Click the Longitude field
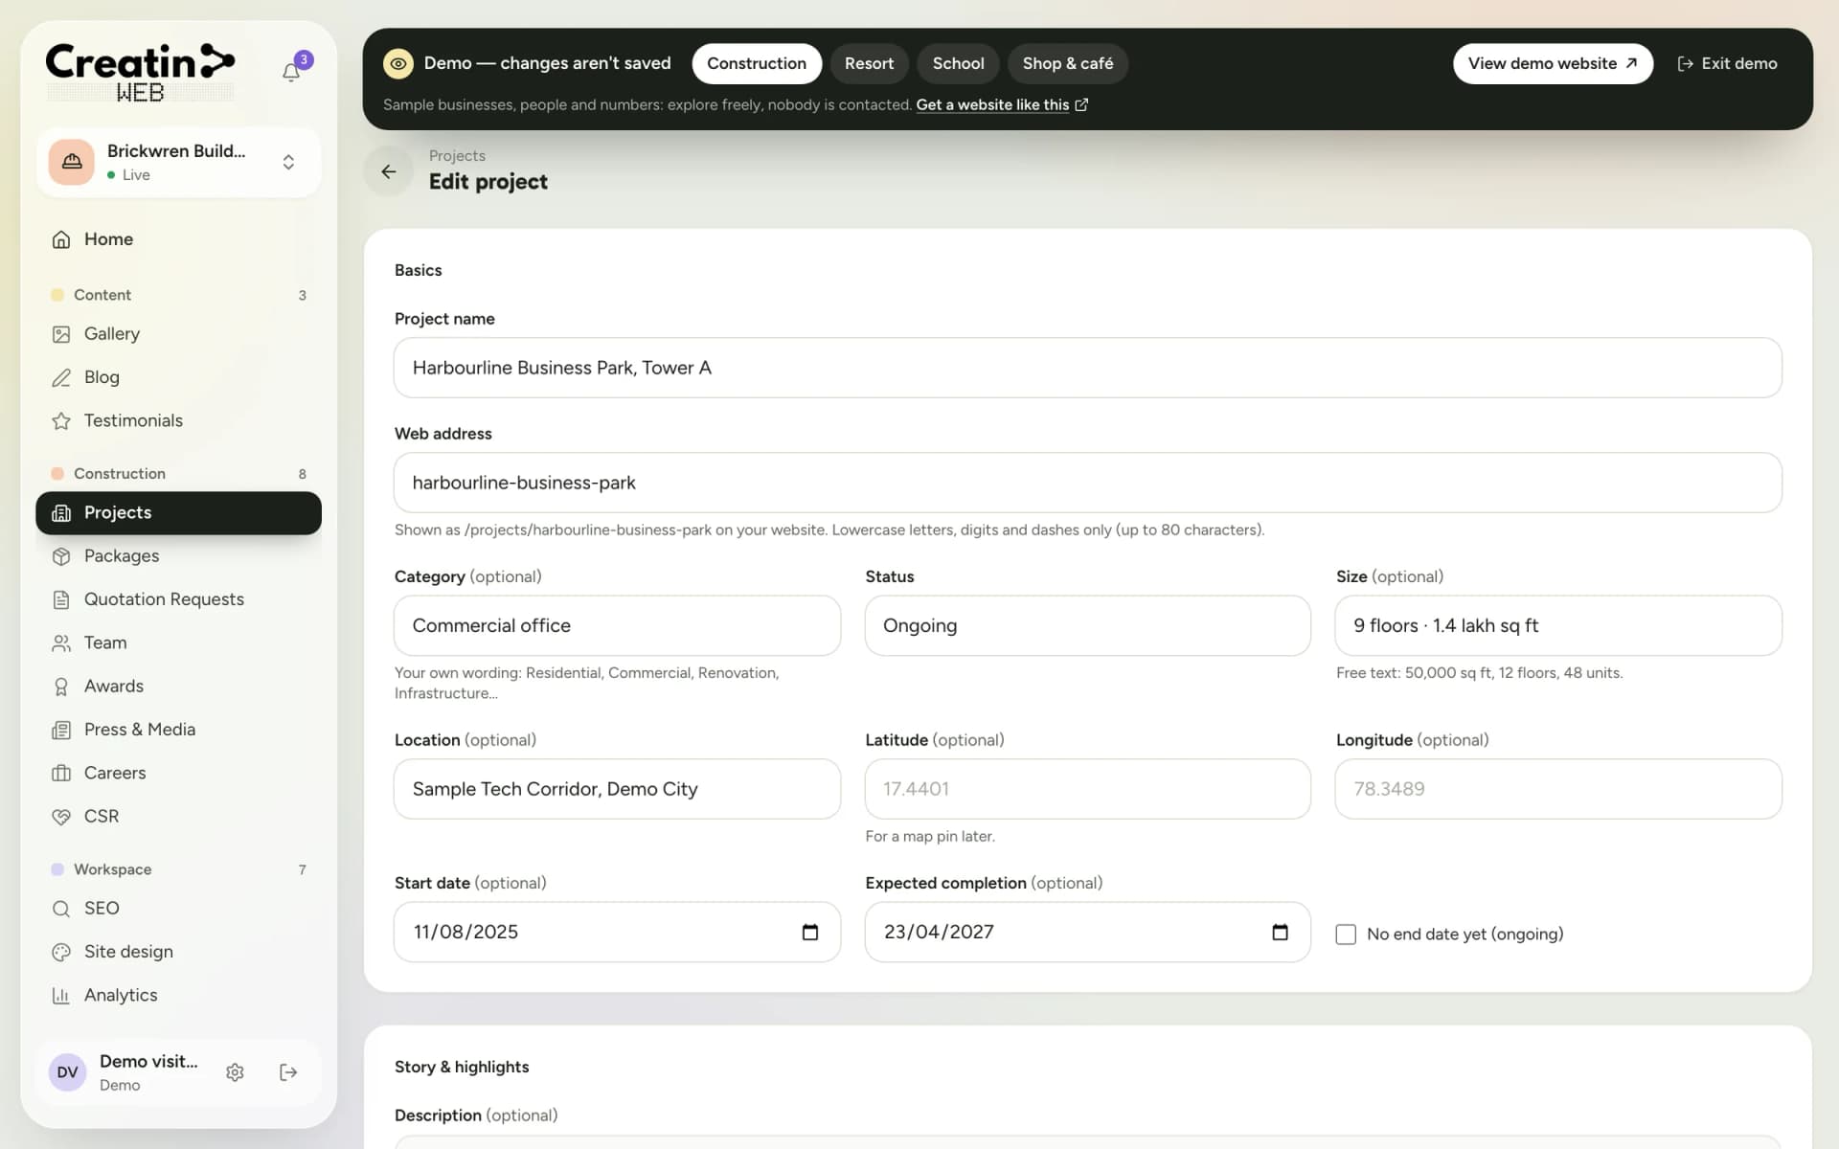The height and width of the screenshot is (1149, 1839). click(1558, 789)
